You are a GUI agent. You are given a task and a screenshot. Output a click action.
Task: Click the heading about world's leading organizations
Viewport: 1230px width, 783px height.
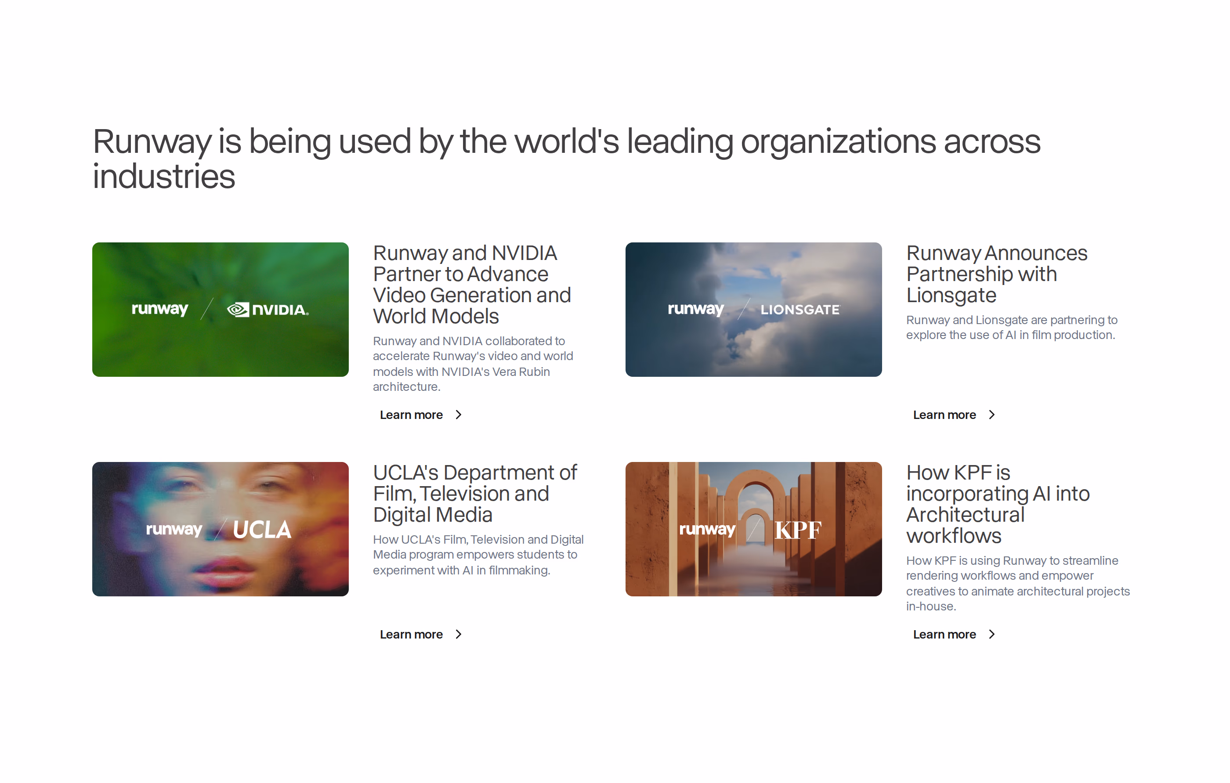coord(567,159)
